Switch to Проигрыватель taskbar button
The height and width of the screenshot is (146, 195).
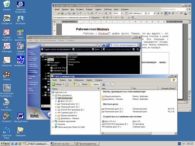click(87, 144)
